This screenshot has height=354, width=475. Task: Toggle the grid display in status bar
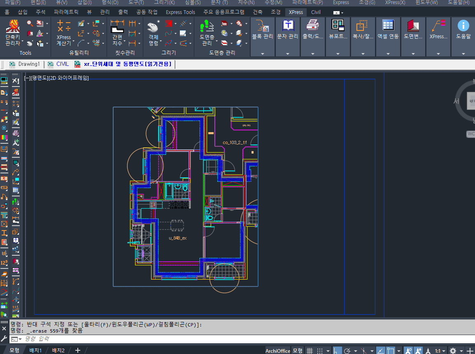pyautogui.click(x=310, y=351)
